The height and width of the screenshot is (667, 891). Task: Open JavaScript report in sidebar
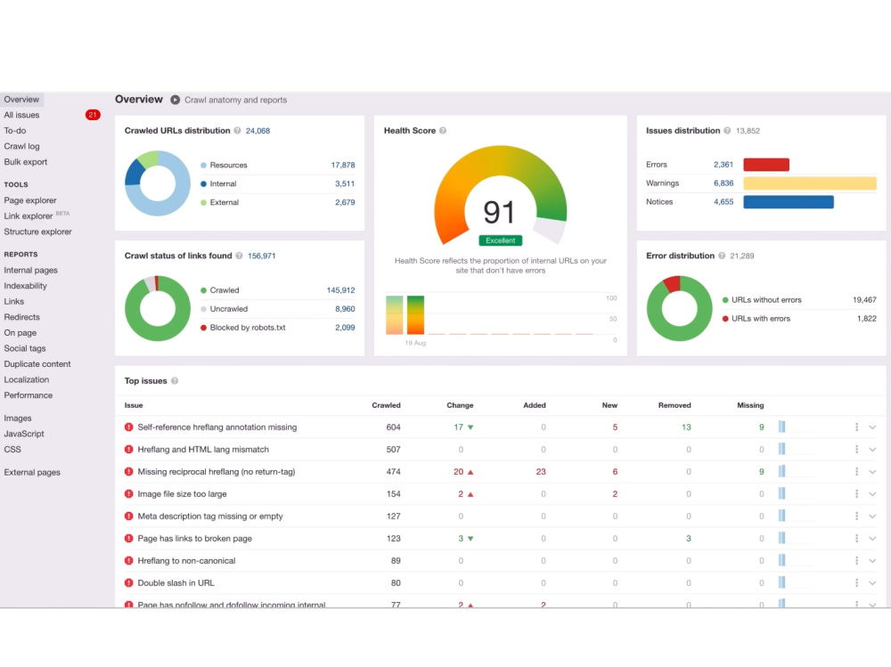point(24,434)
